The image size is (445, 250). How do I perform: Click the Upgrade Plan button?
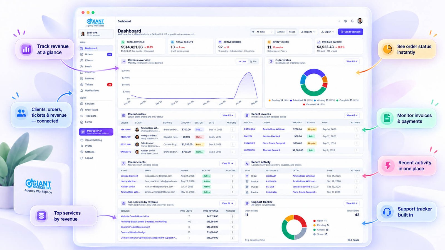[96, 132]
